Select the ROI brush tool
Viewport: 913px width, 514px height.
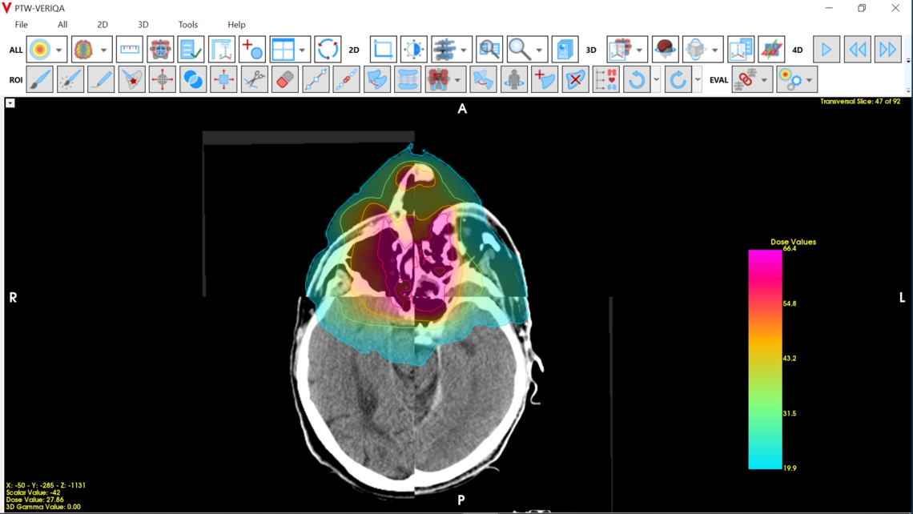point(39,79)
